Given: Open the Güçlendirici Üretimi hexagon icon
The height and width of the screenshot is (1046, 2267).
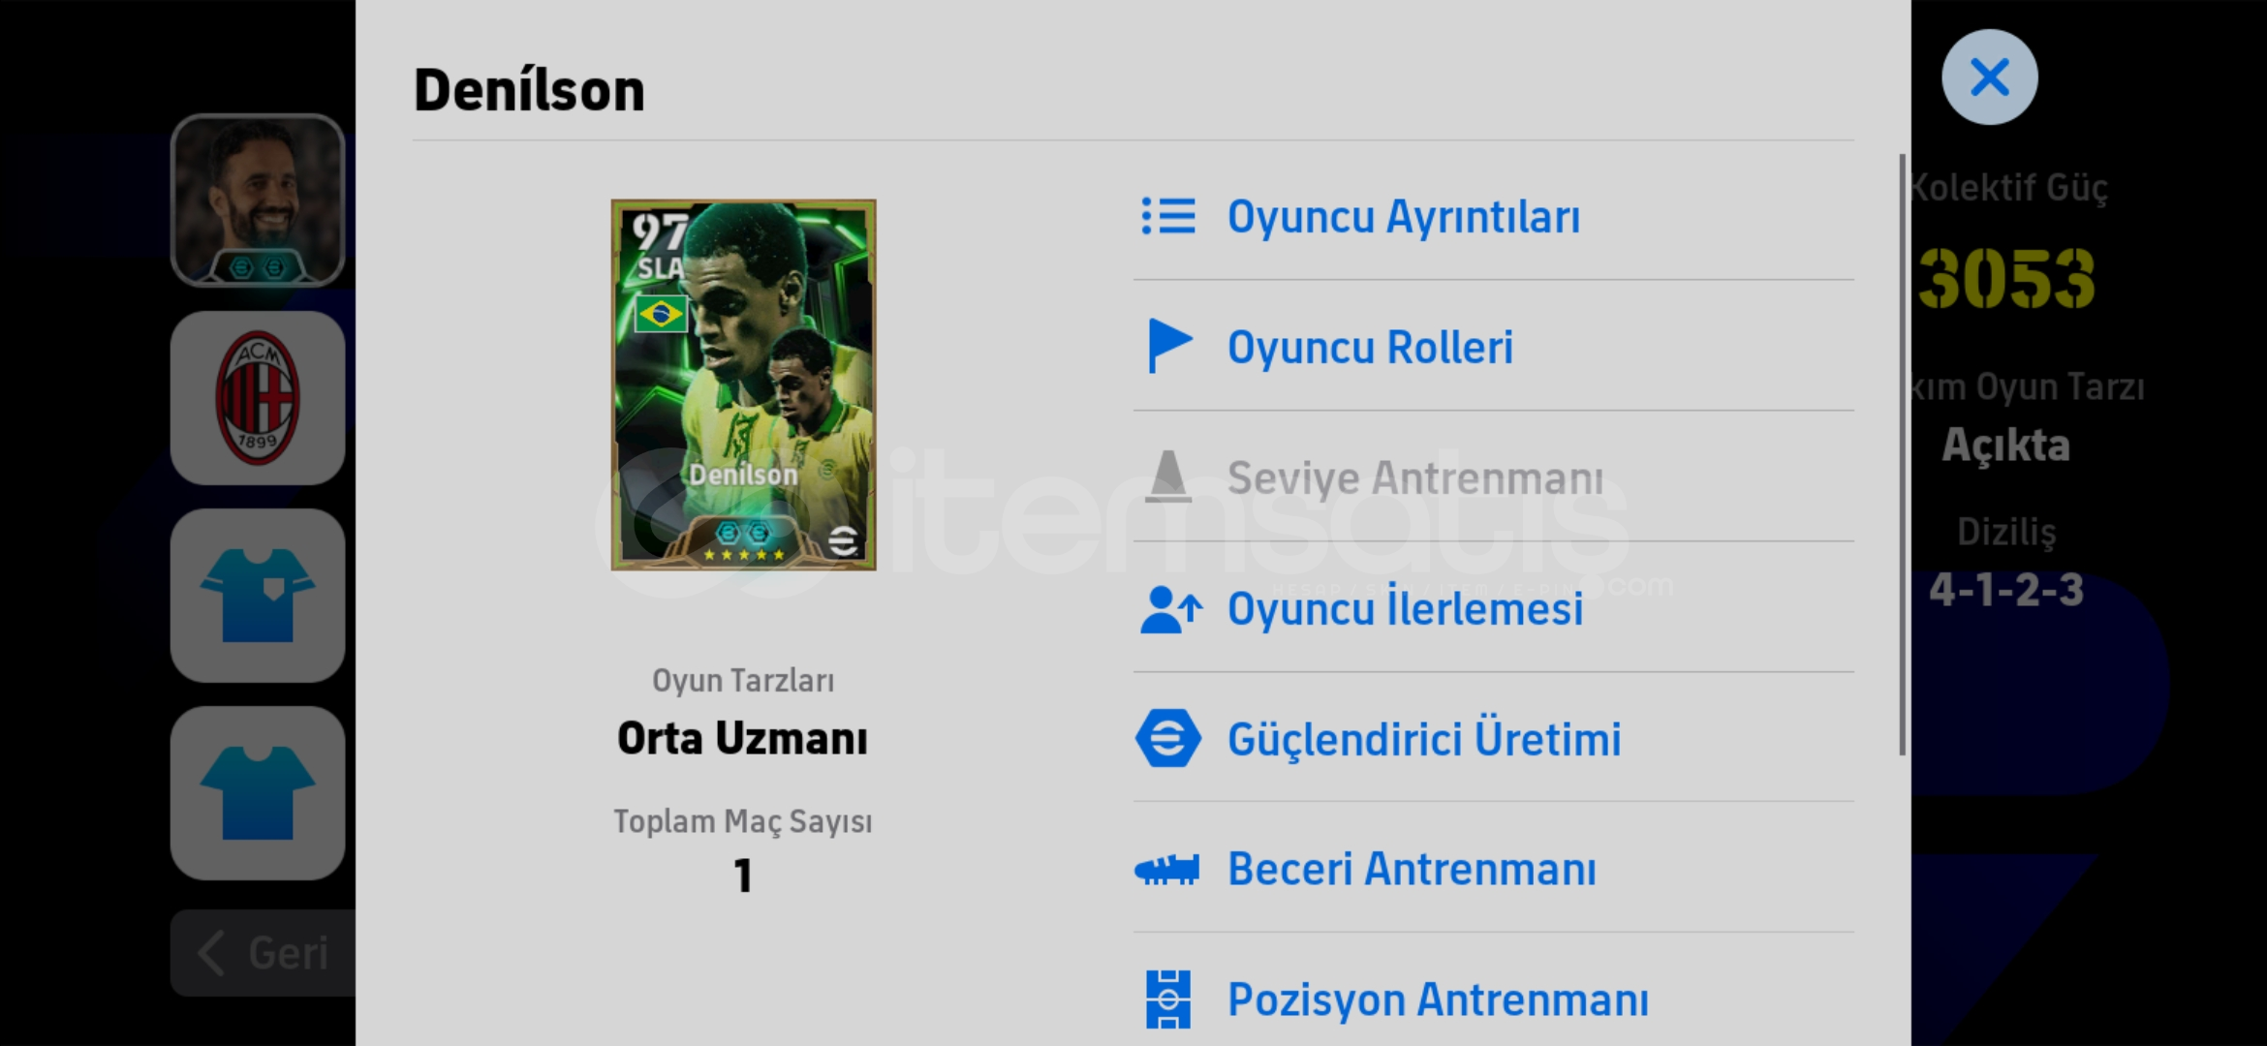Looking at the screenshot, I should pos(1168,739).
